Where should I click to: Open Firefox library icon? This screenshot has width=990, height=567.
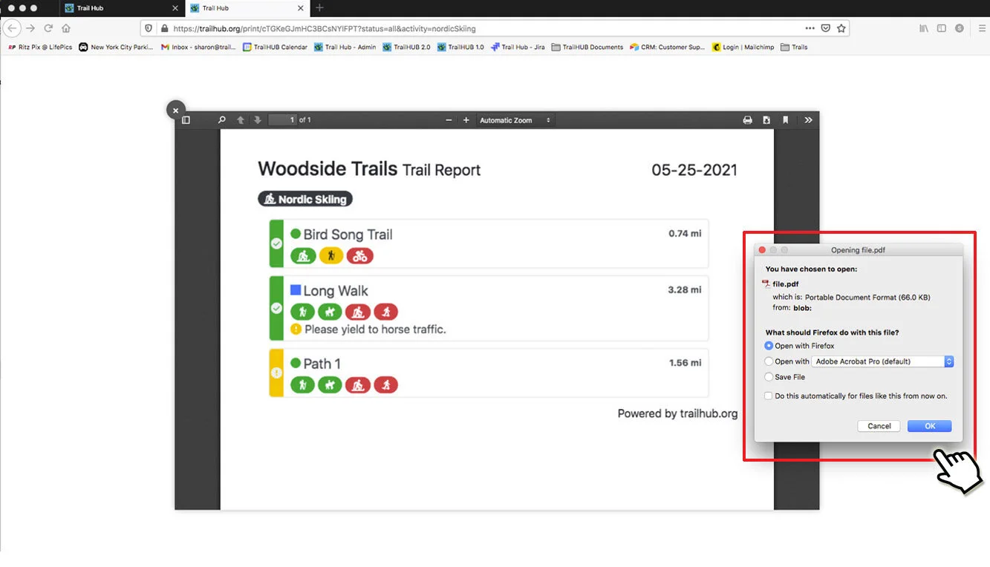pyautogui.click(x=924, y=28)
